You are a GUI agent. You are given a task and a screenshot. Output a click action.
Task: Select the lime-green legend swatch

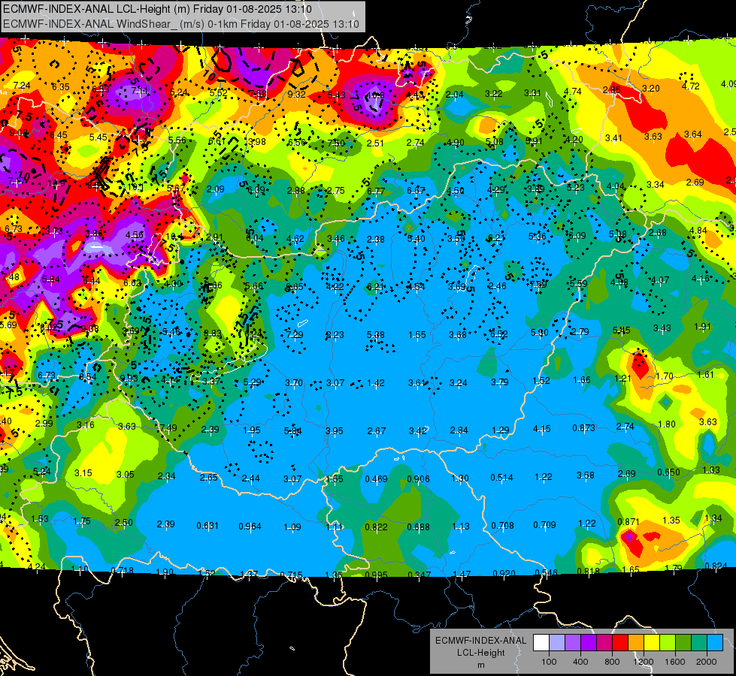click(x=668, y=643)
